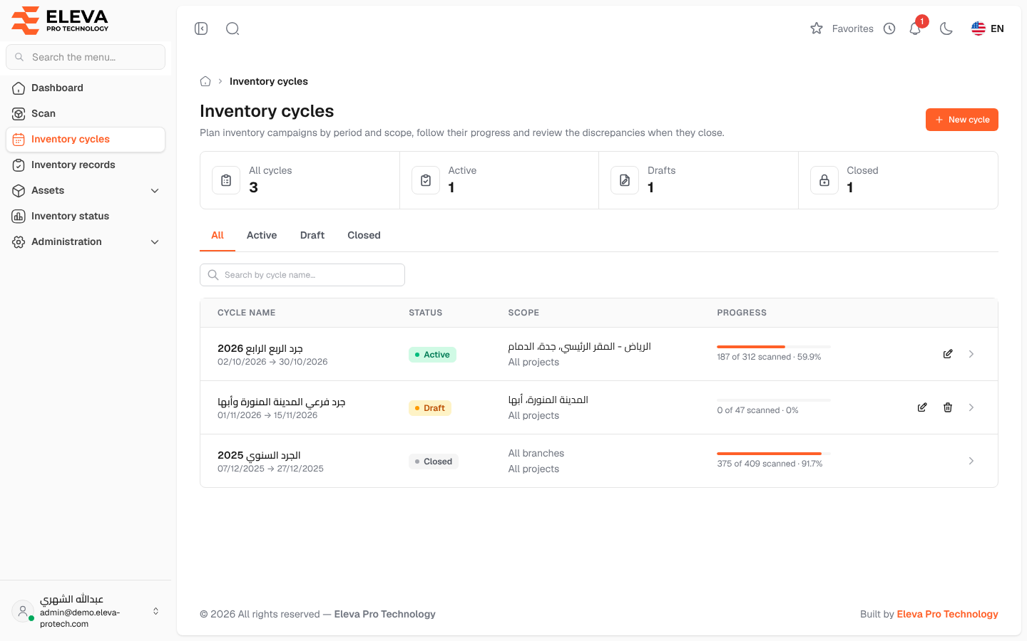Click the Drafts summary card icon
The image size is (1027, 641).
(625, 180)
